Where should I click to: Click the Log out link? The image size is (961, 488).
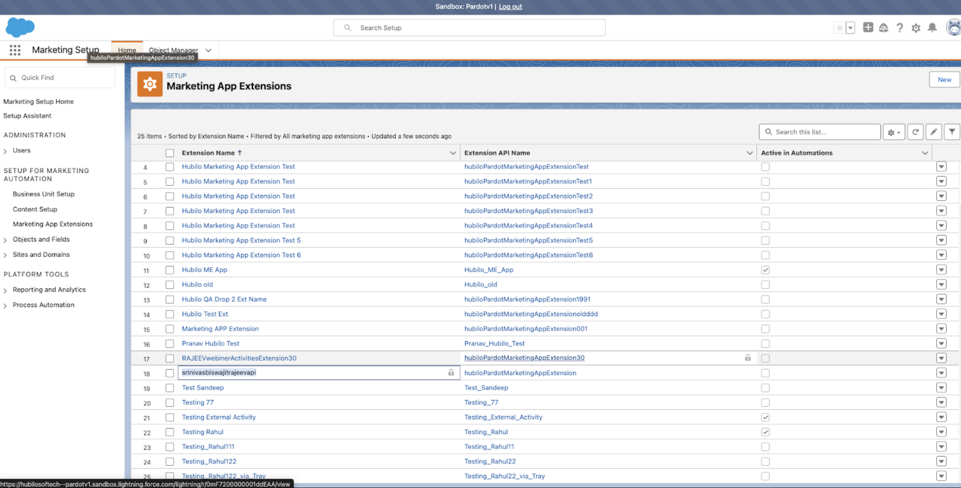tap(510, 6)
